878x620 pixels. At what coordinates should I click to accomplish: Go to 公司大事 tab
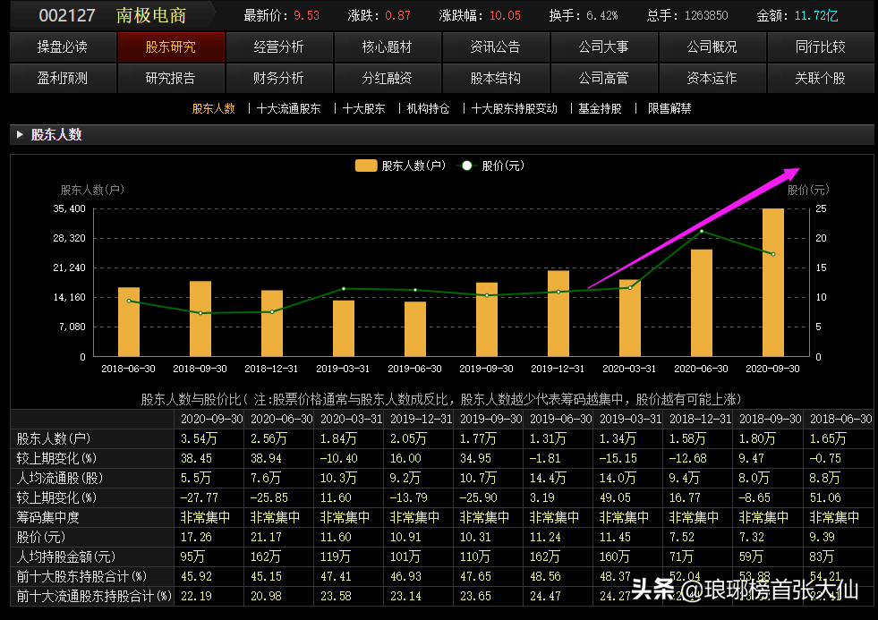(x=603, y=47)
